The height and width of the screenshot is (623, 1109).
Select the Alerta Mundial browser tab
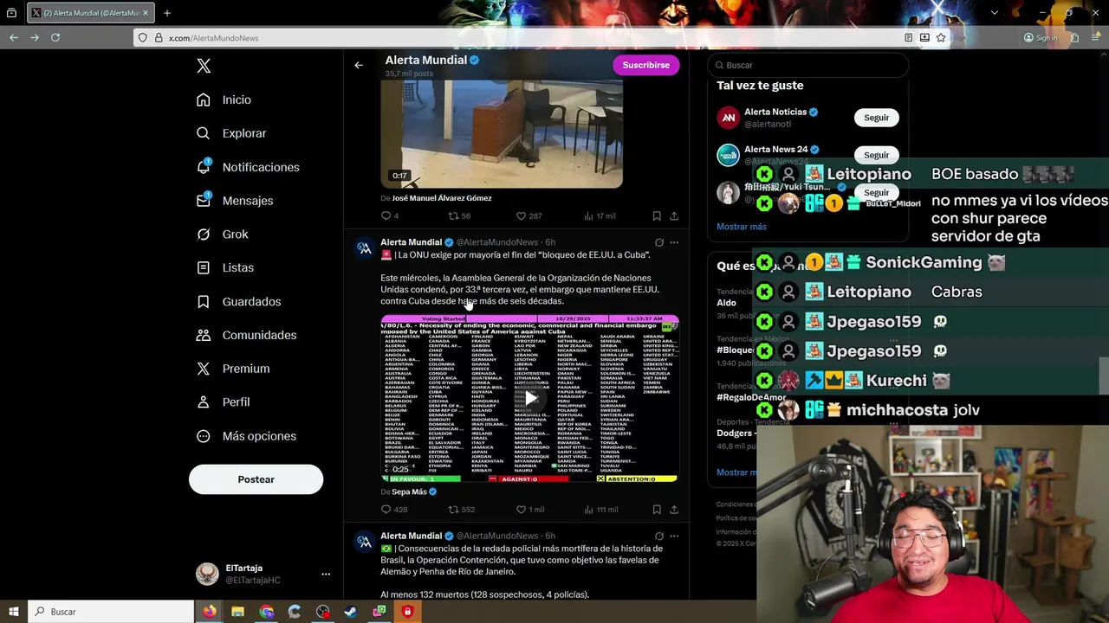click(91, 13)
